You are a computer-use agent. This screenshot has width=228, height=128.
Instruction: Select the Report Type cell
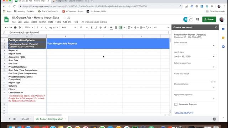[x=27, y=82]
